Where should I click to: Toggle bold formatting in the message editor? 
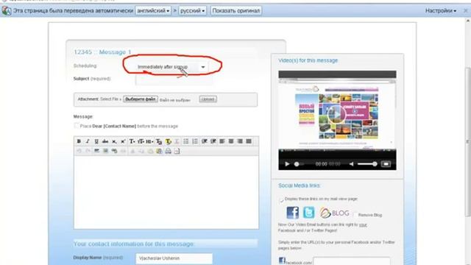pos(79,141)
